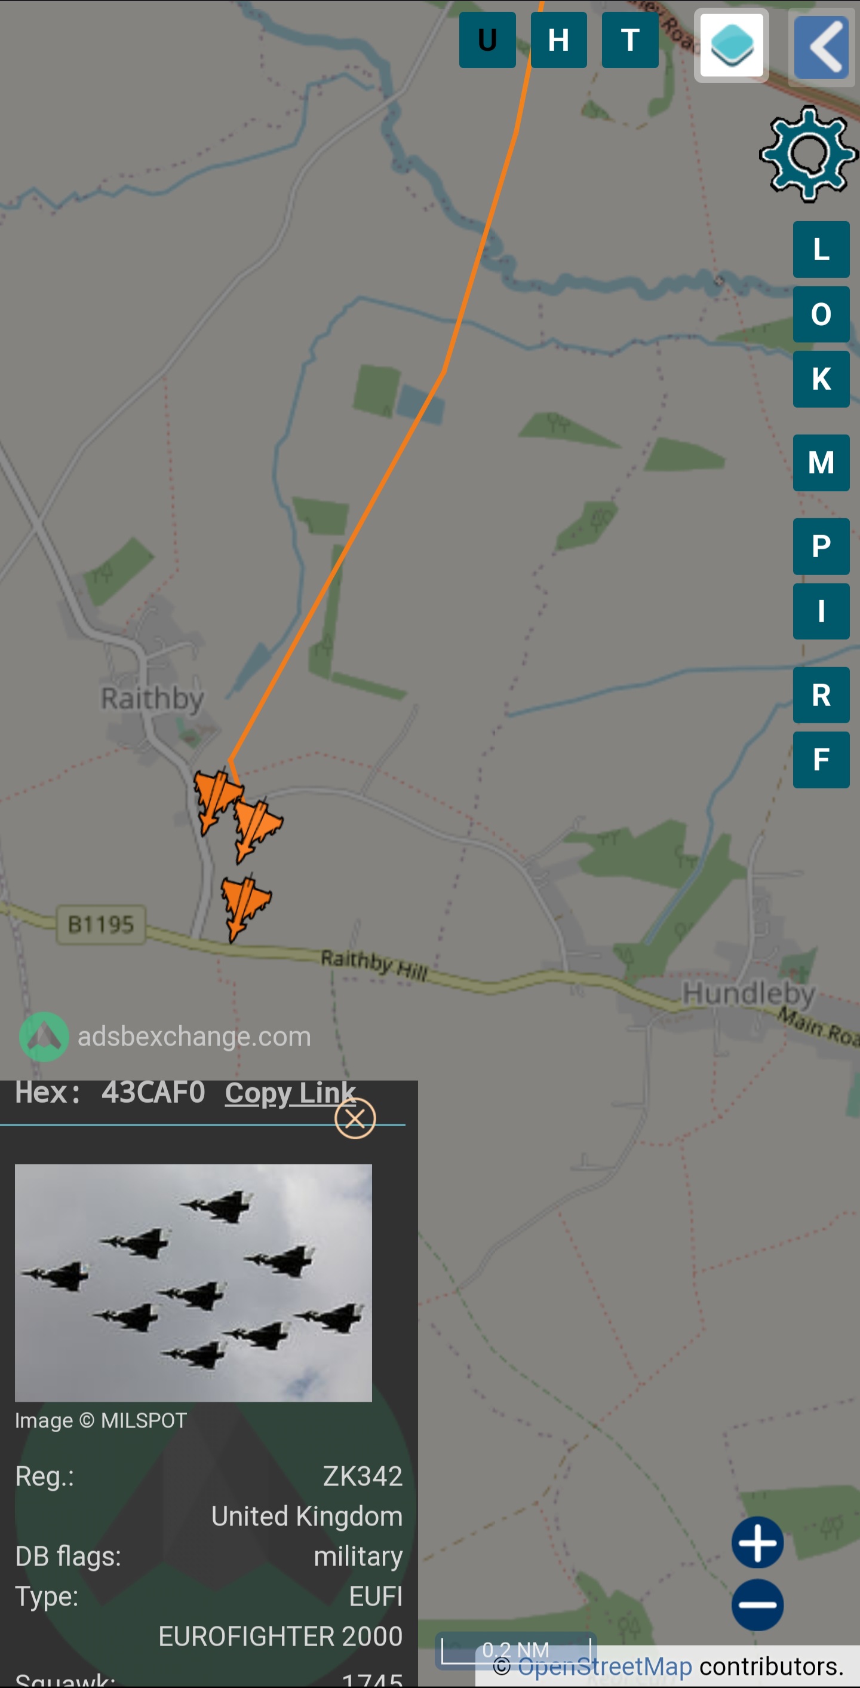Toggle the K side button
This screenshot has height=1688, width=860.
[x=821, y=379]
